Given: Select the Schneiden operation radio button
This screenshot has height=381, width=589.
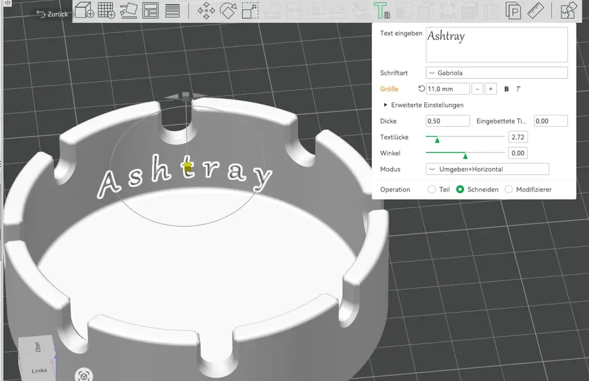Looking at the screenshot, I should point(460,190).
